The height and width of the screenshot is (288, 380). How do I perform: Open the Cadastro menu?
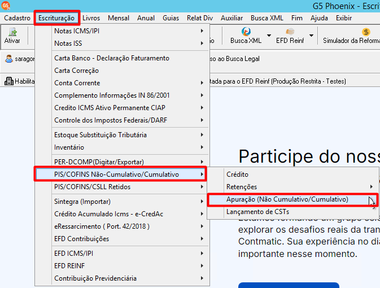point(17,18)
